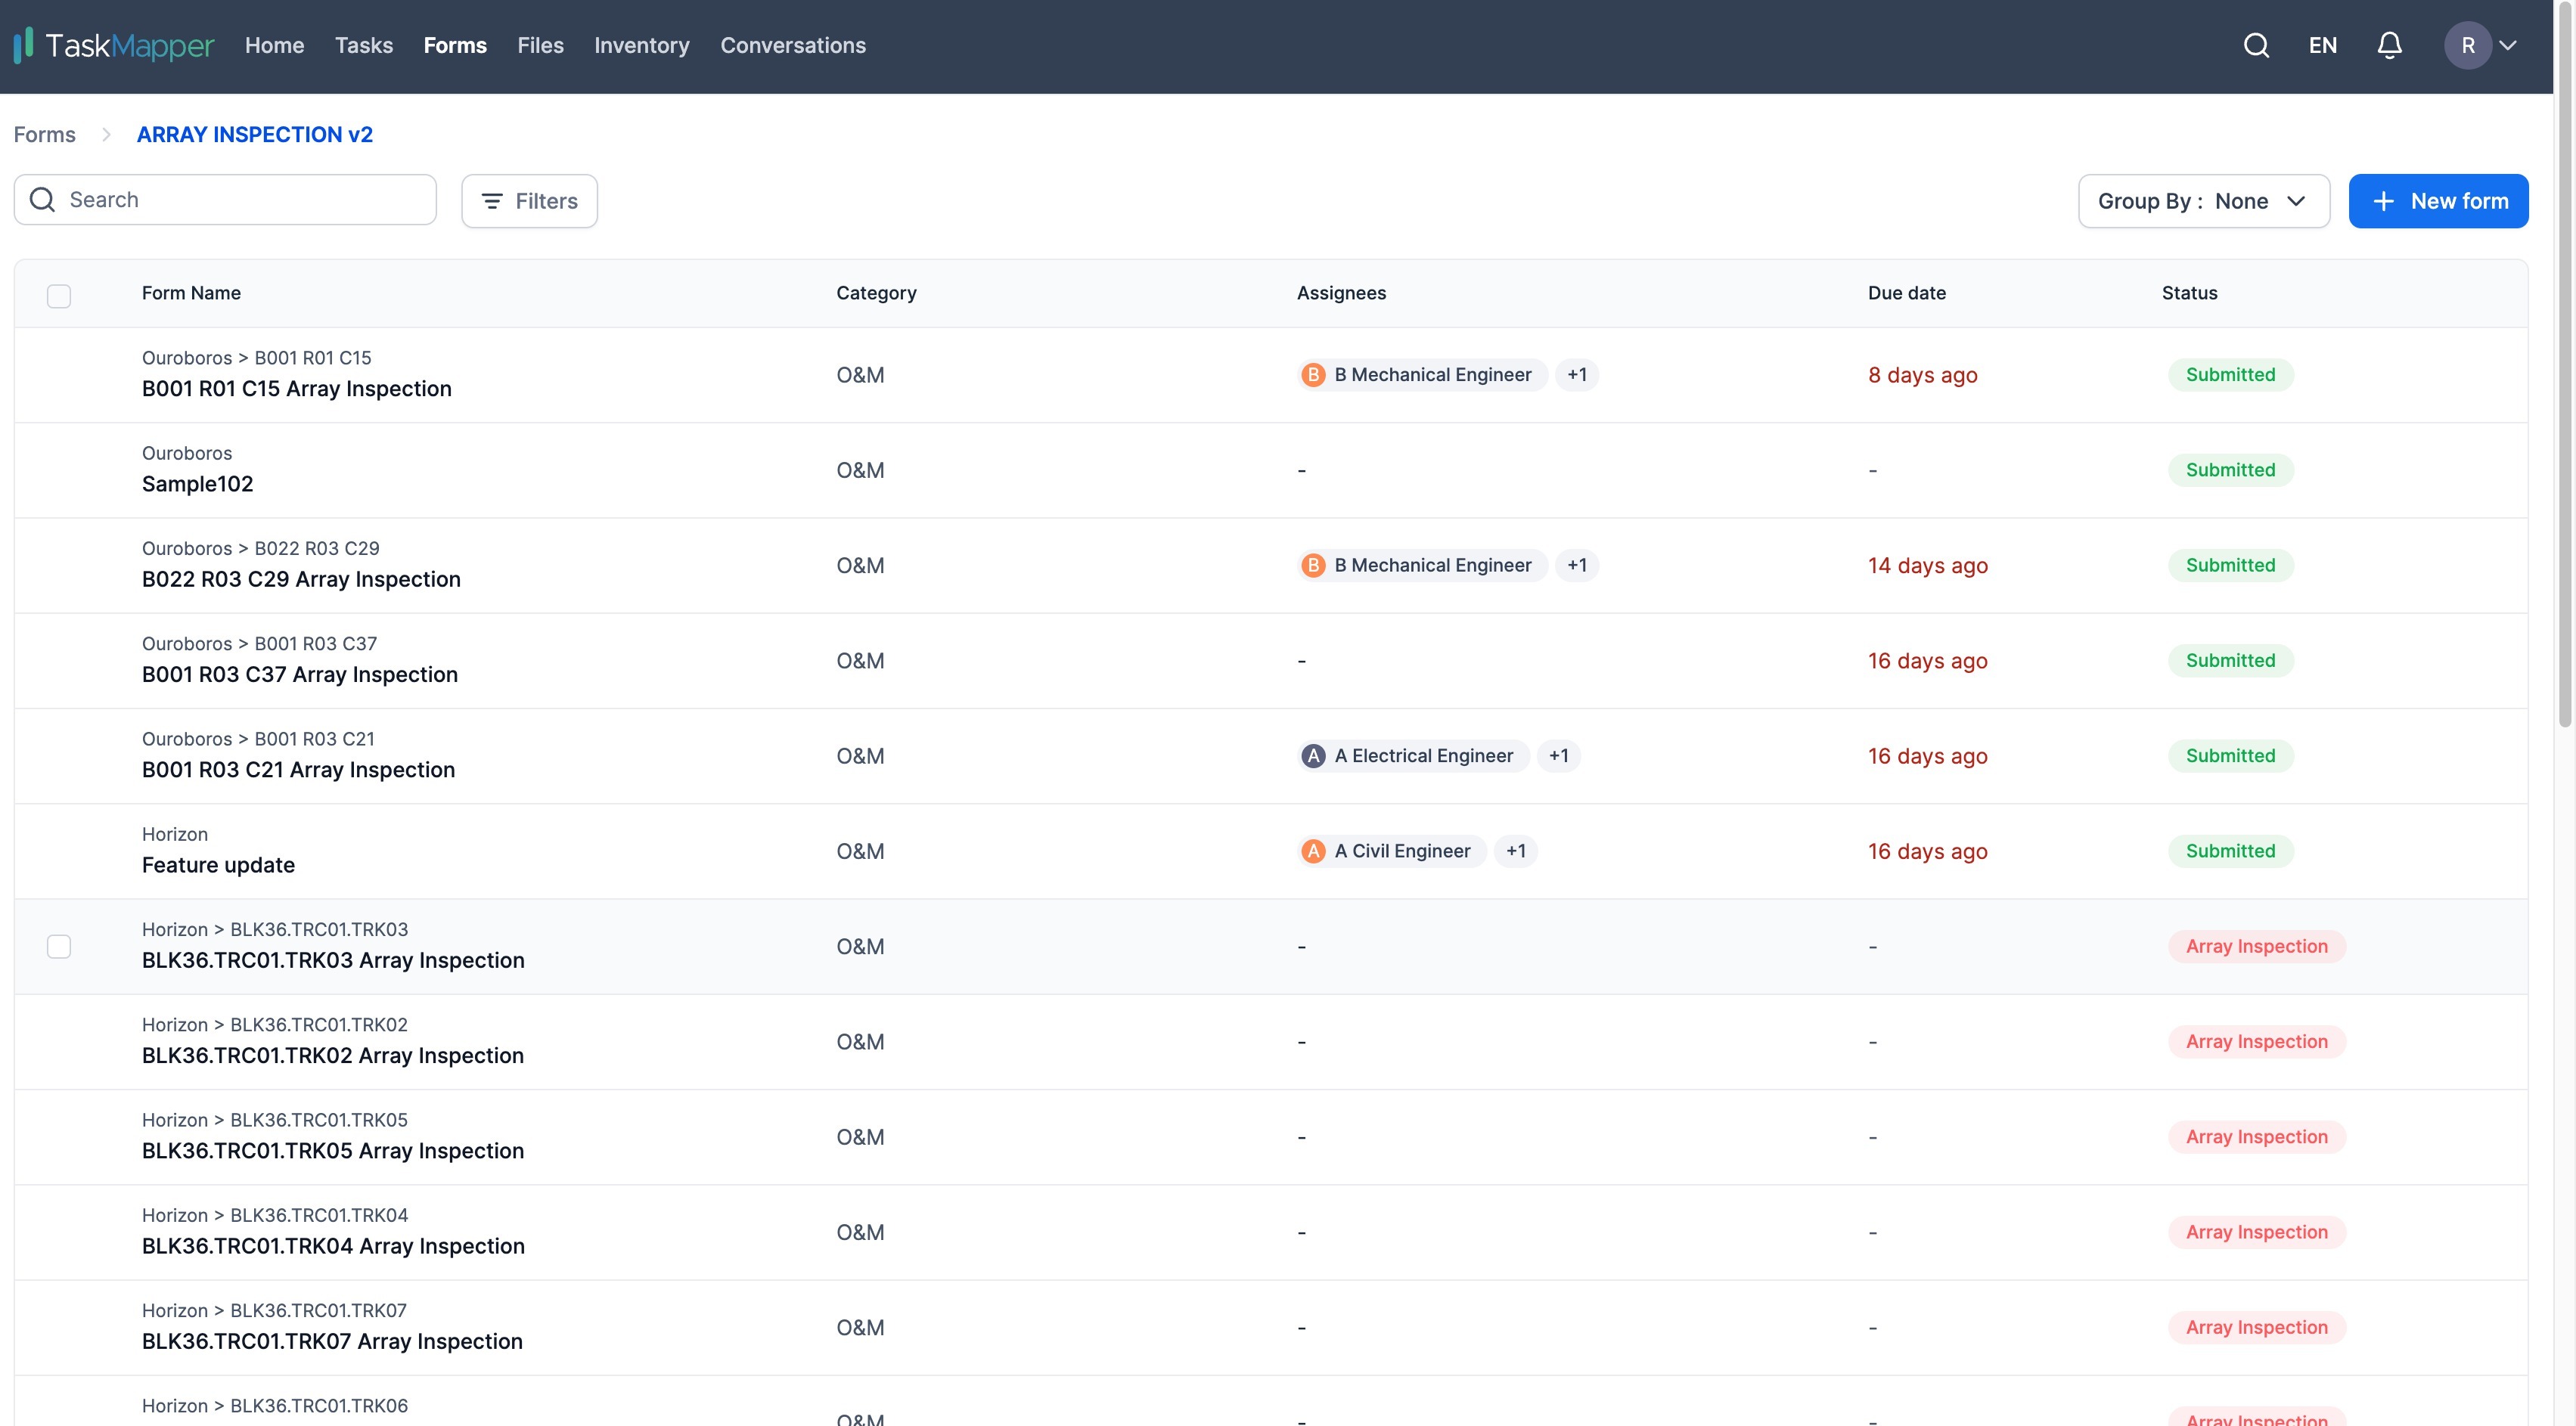Screen dimensions: 2576x1426
Task: Select the Forms tab
Action: [x=455, y=45]
